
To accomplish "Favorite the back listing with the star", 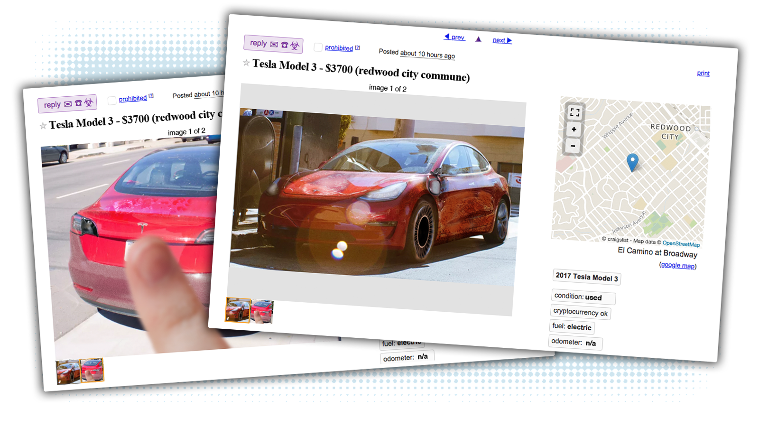I will [43, 126].
